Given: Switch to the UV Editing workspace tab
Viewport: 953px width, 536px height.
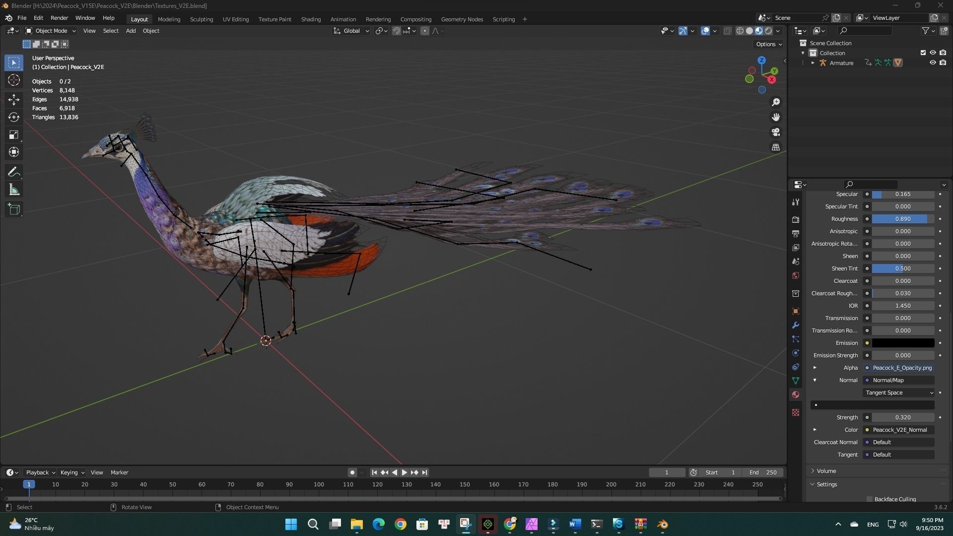Looking at the screenshot, I should point(236,19).
